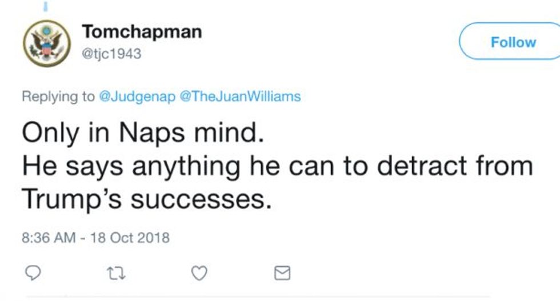Follow the Tomchapman account

pos(511,42)
